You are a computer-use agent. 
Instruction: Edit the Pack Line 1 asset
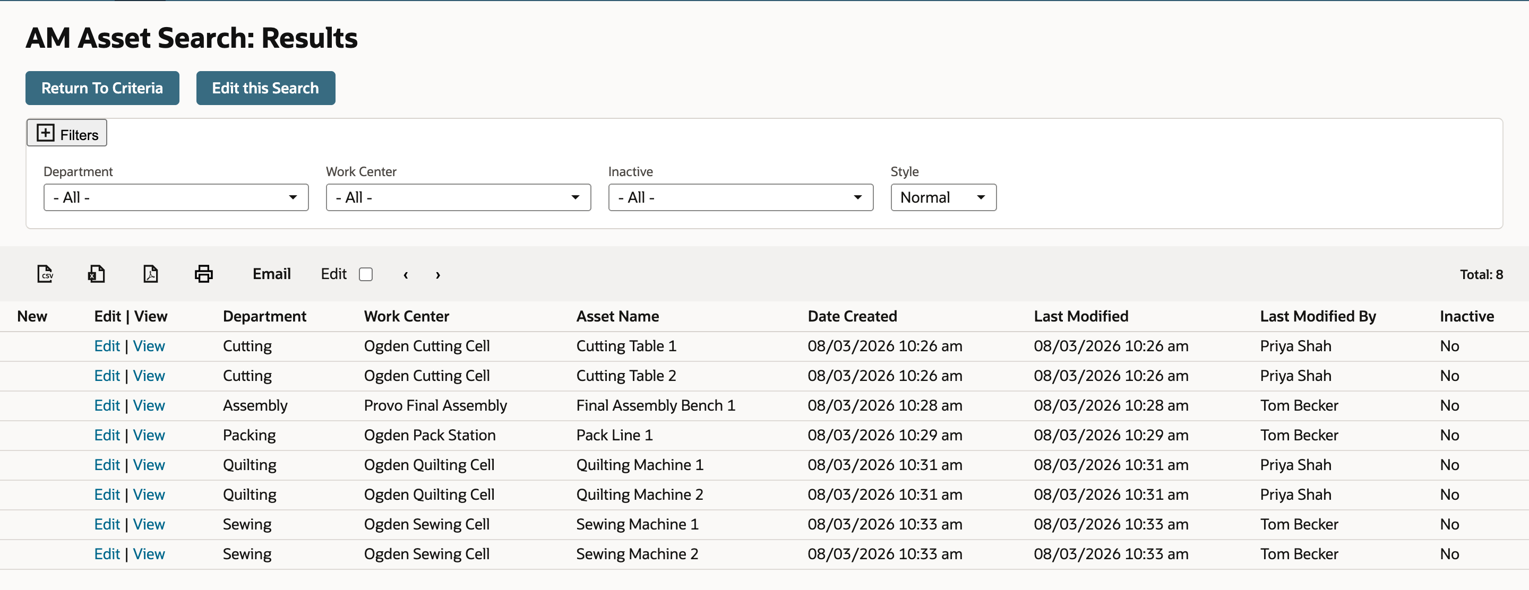(x=107, y=435)
